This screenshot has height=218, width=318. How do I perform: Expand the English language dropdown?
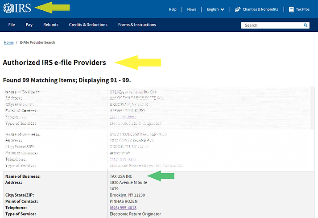point(215,9)
